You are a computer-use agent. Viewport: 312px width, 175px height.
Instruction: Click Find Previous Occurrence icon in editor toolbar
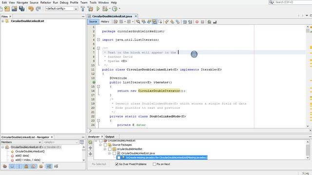point(143,21)
